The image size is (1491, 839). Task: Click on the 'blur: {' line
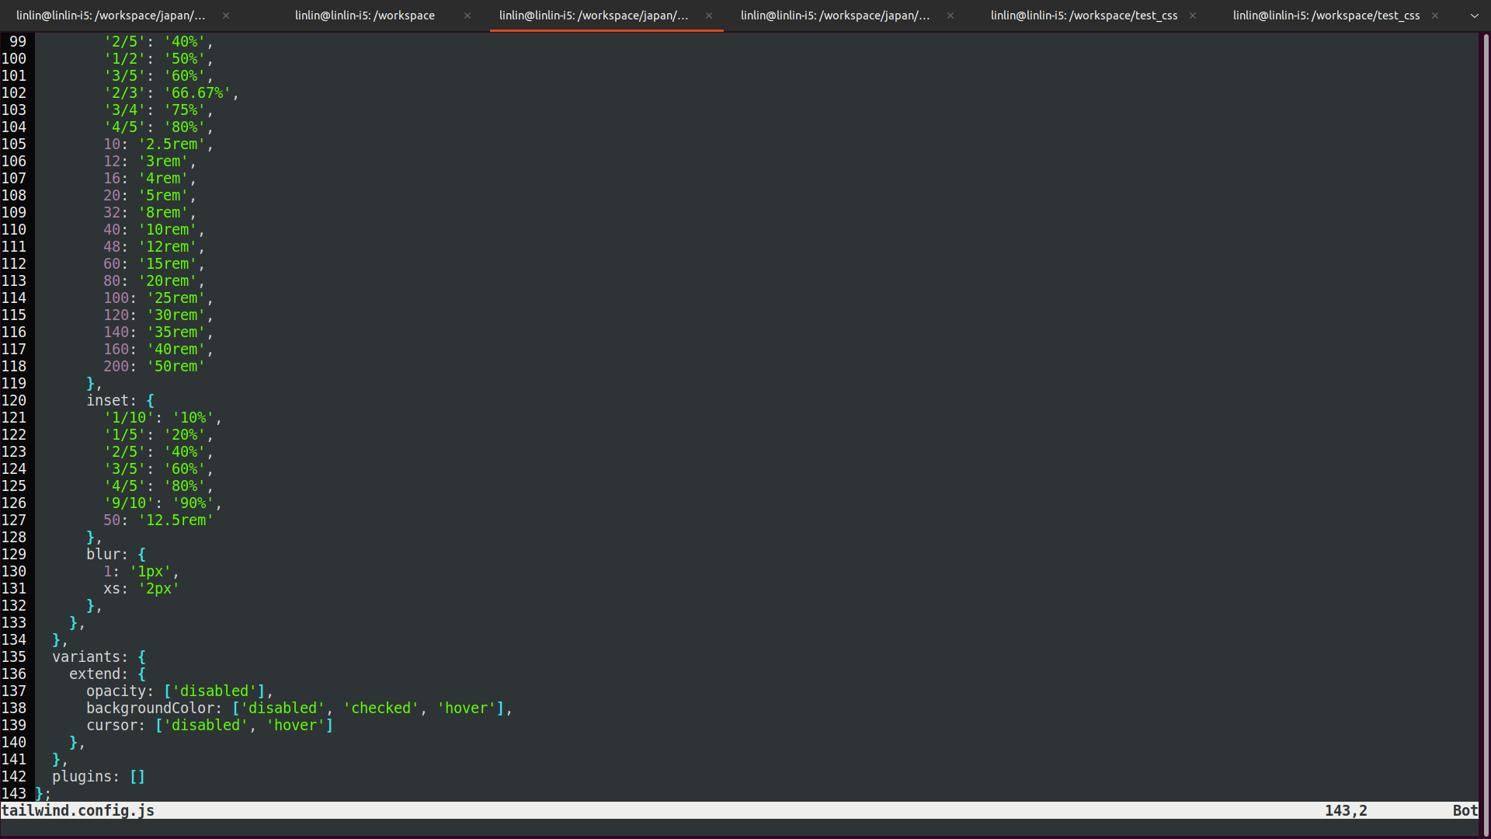116,555
